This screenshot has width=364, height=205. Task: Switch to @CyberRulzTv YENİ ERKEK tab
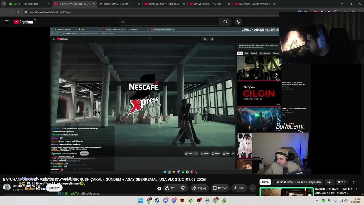point(165,4)
